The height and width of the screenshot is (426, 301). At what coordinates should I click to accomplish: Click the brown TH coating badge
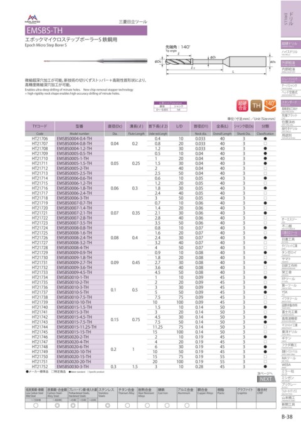[x=256, y=105]
